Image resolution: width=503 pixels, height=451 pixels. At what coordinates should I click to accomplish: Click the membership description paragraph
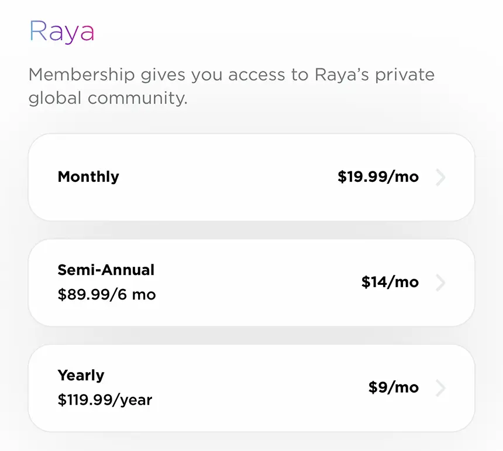[x=231, y=86]
